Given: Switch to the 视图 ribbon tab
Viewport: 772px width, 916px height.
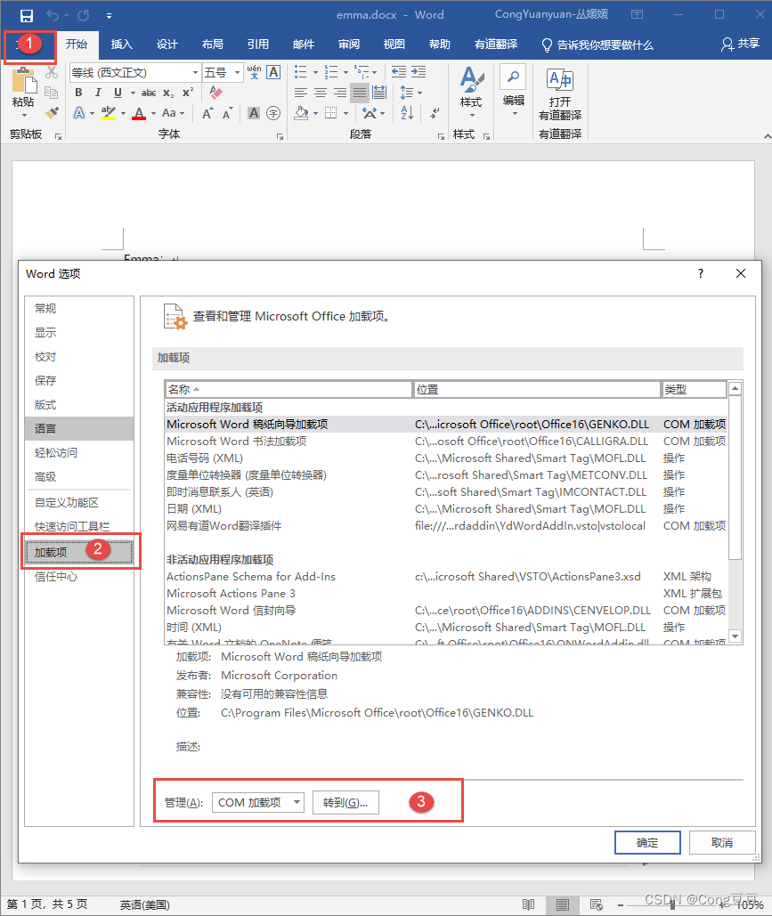Looking at the screenshot, I should coord(394,44).
